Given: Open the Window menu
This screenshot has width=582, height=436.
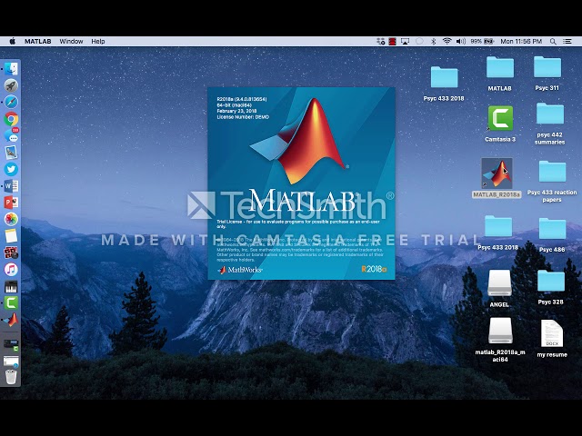Looking at the screenshot, I should (71, 42).
